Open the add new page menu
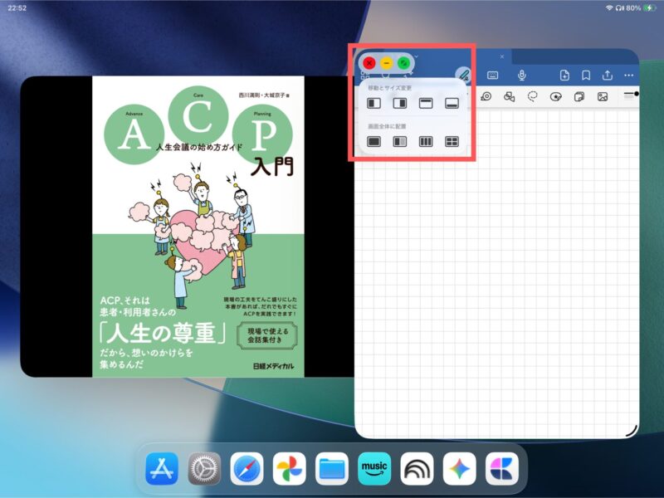The height and width of the screenshot is (498, 664). point(564,75)
